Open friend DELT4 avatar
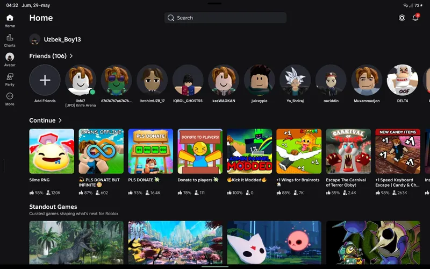The image size is (430, 269). tap(402, 80)
